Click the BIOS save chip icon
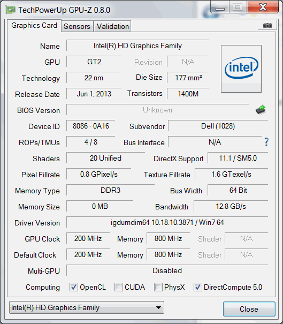The width and height of the screenshot is (283, 324). pos(261,110)
